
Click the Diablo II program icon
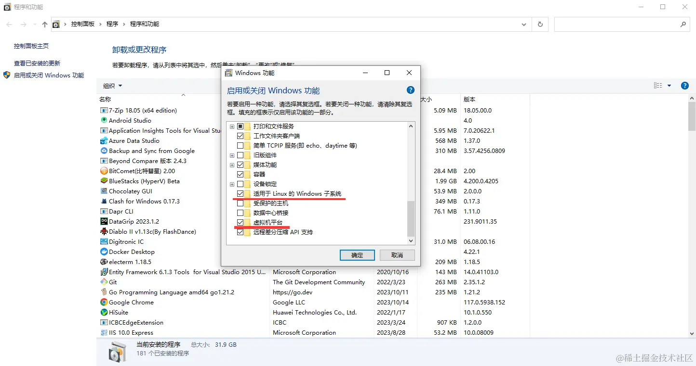click(x=104, y=231)
